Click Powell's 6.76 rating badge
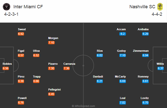The height and width of the screenshot is (108, 167). click(x=21, y=102)
